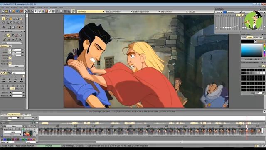The image size is (266, 150).
Task: Click the camera icon in layer header
Action: coord(5,126)
